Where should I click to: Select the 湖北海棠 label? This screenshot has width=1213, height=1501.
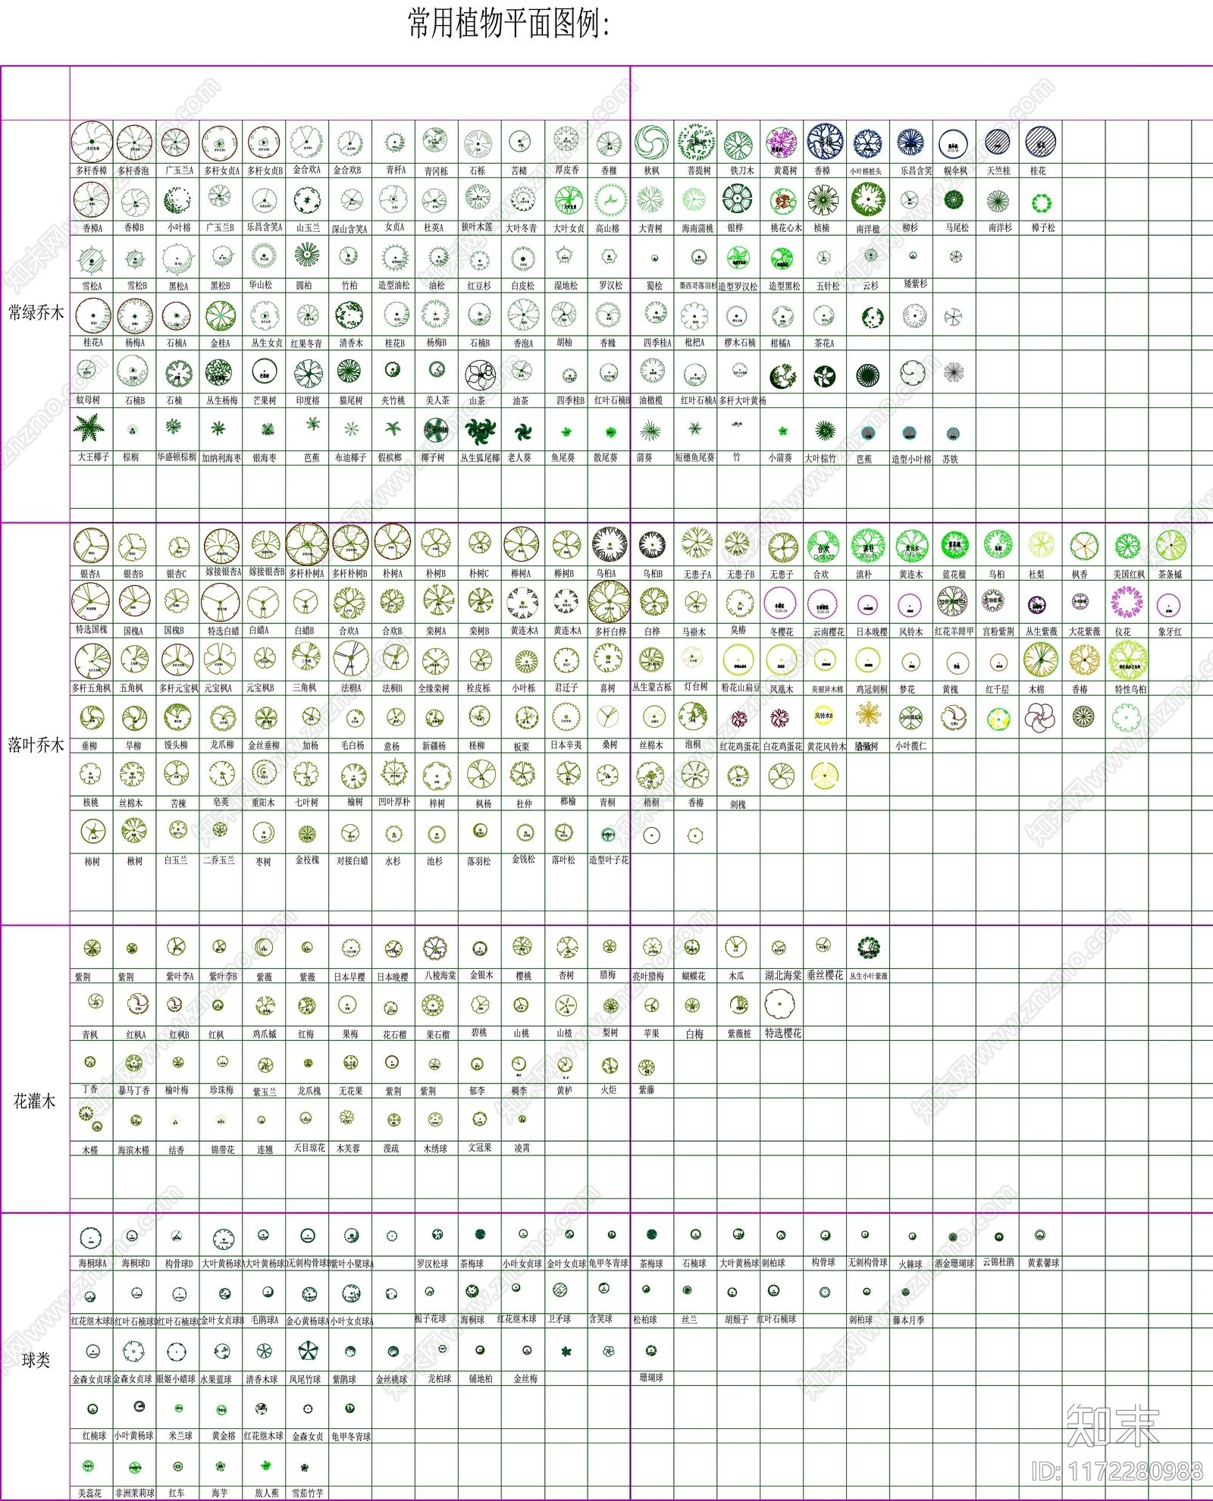(x=783, y=976)
